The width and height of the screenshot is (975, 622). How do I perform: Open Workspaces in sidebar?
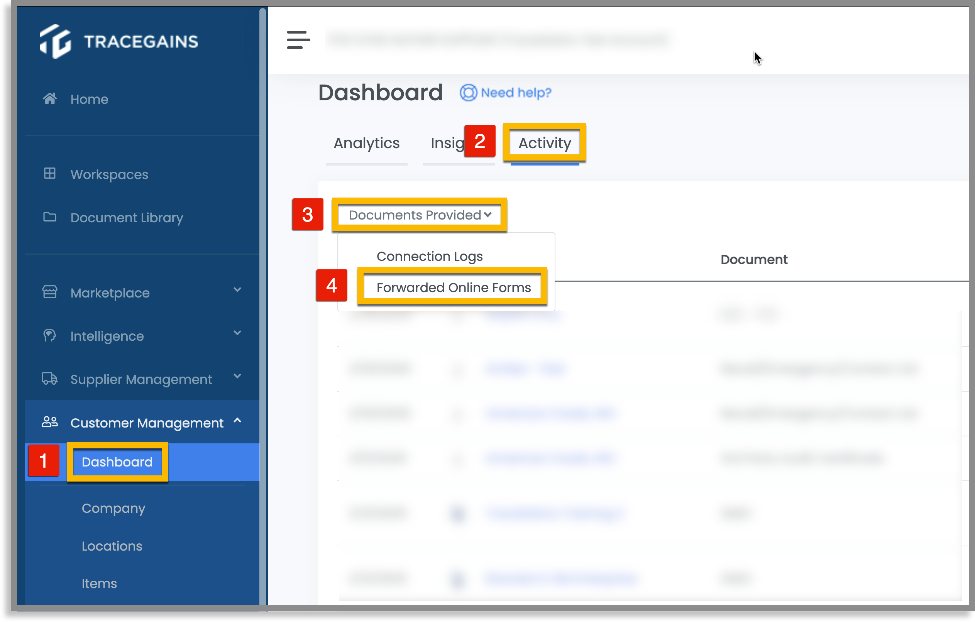point(109,175)
